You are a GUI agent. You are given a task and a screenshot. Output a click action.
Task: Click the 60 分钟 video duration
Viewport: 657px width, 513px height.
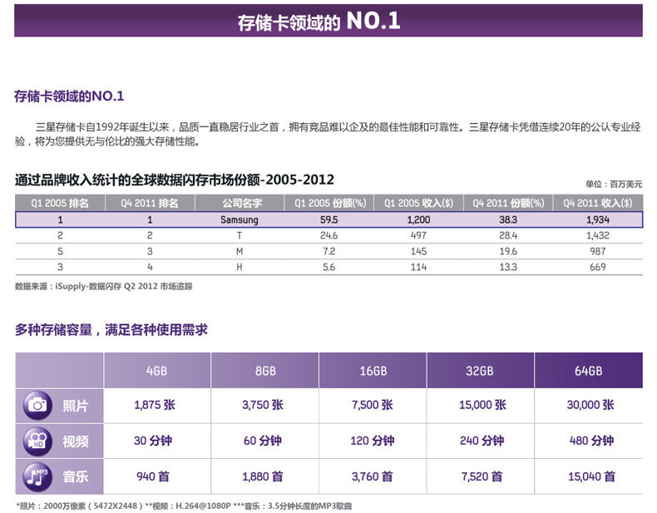click(x=263, y=441)
